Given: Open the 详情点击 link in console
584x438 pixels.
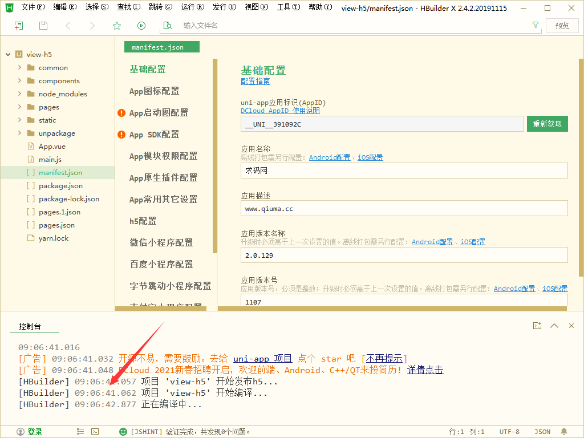Looking at the screenshot, I should (x=425, y=370).
